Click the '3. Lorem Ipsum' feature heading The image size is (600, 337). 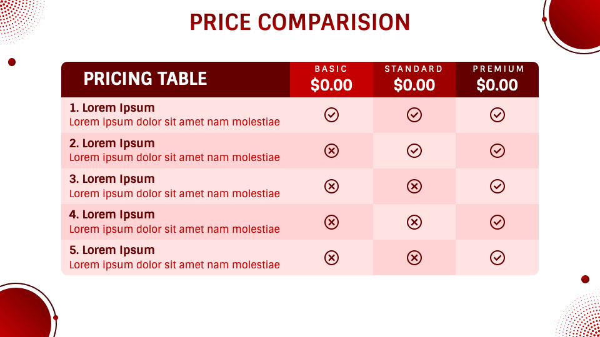coord(112,179)
